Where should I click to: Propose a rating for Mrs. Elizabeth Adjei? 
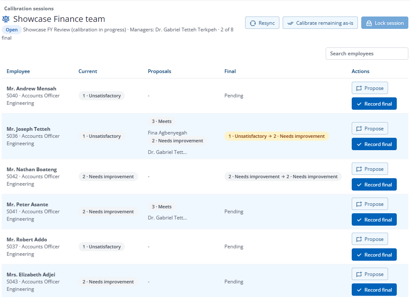[x=370, y=274]
